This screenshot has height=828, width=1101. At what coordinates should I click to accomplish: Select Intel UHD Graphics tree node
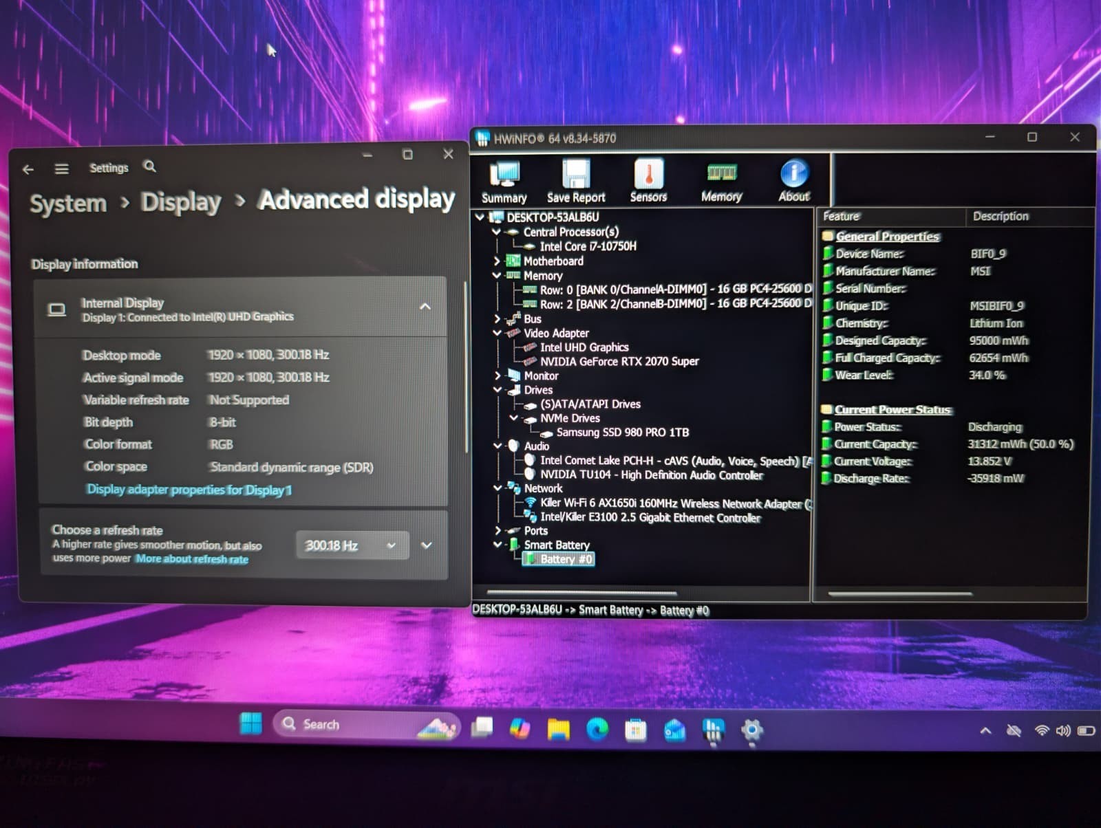(x=584, y=347)
